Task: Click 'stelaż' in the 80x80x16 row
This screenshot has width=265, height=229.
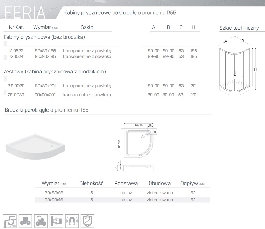Action: [126, 193]
